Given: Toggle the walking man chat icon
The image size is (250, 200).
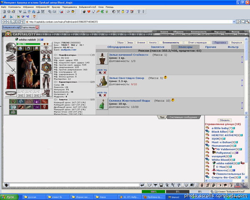Looking at the screenshot, I should (167, 185).
